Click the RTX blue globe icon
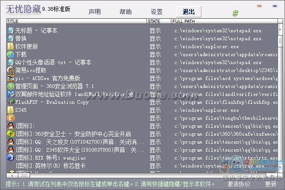 [x=10, y=158]
